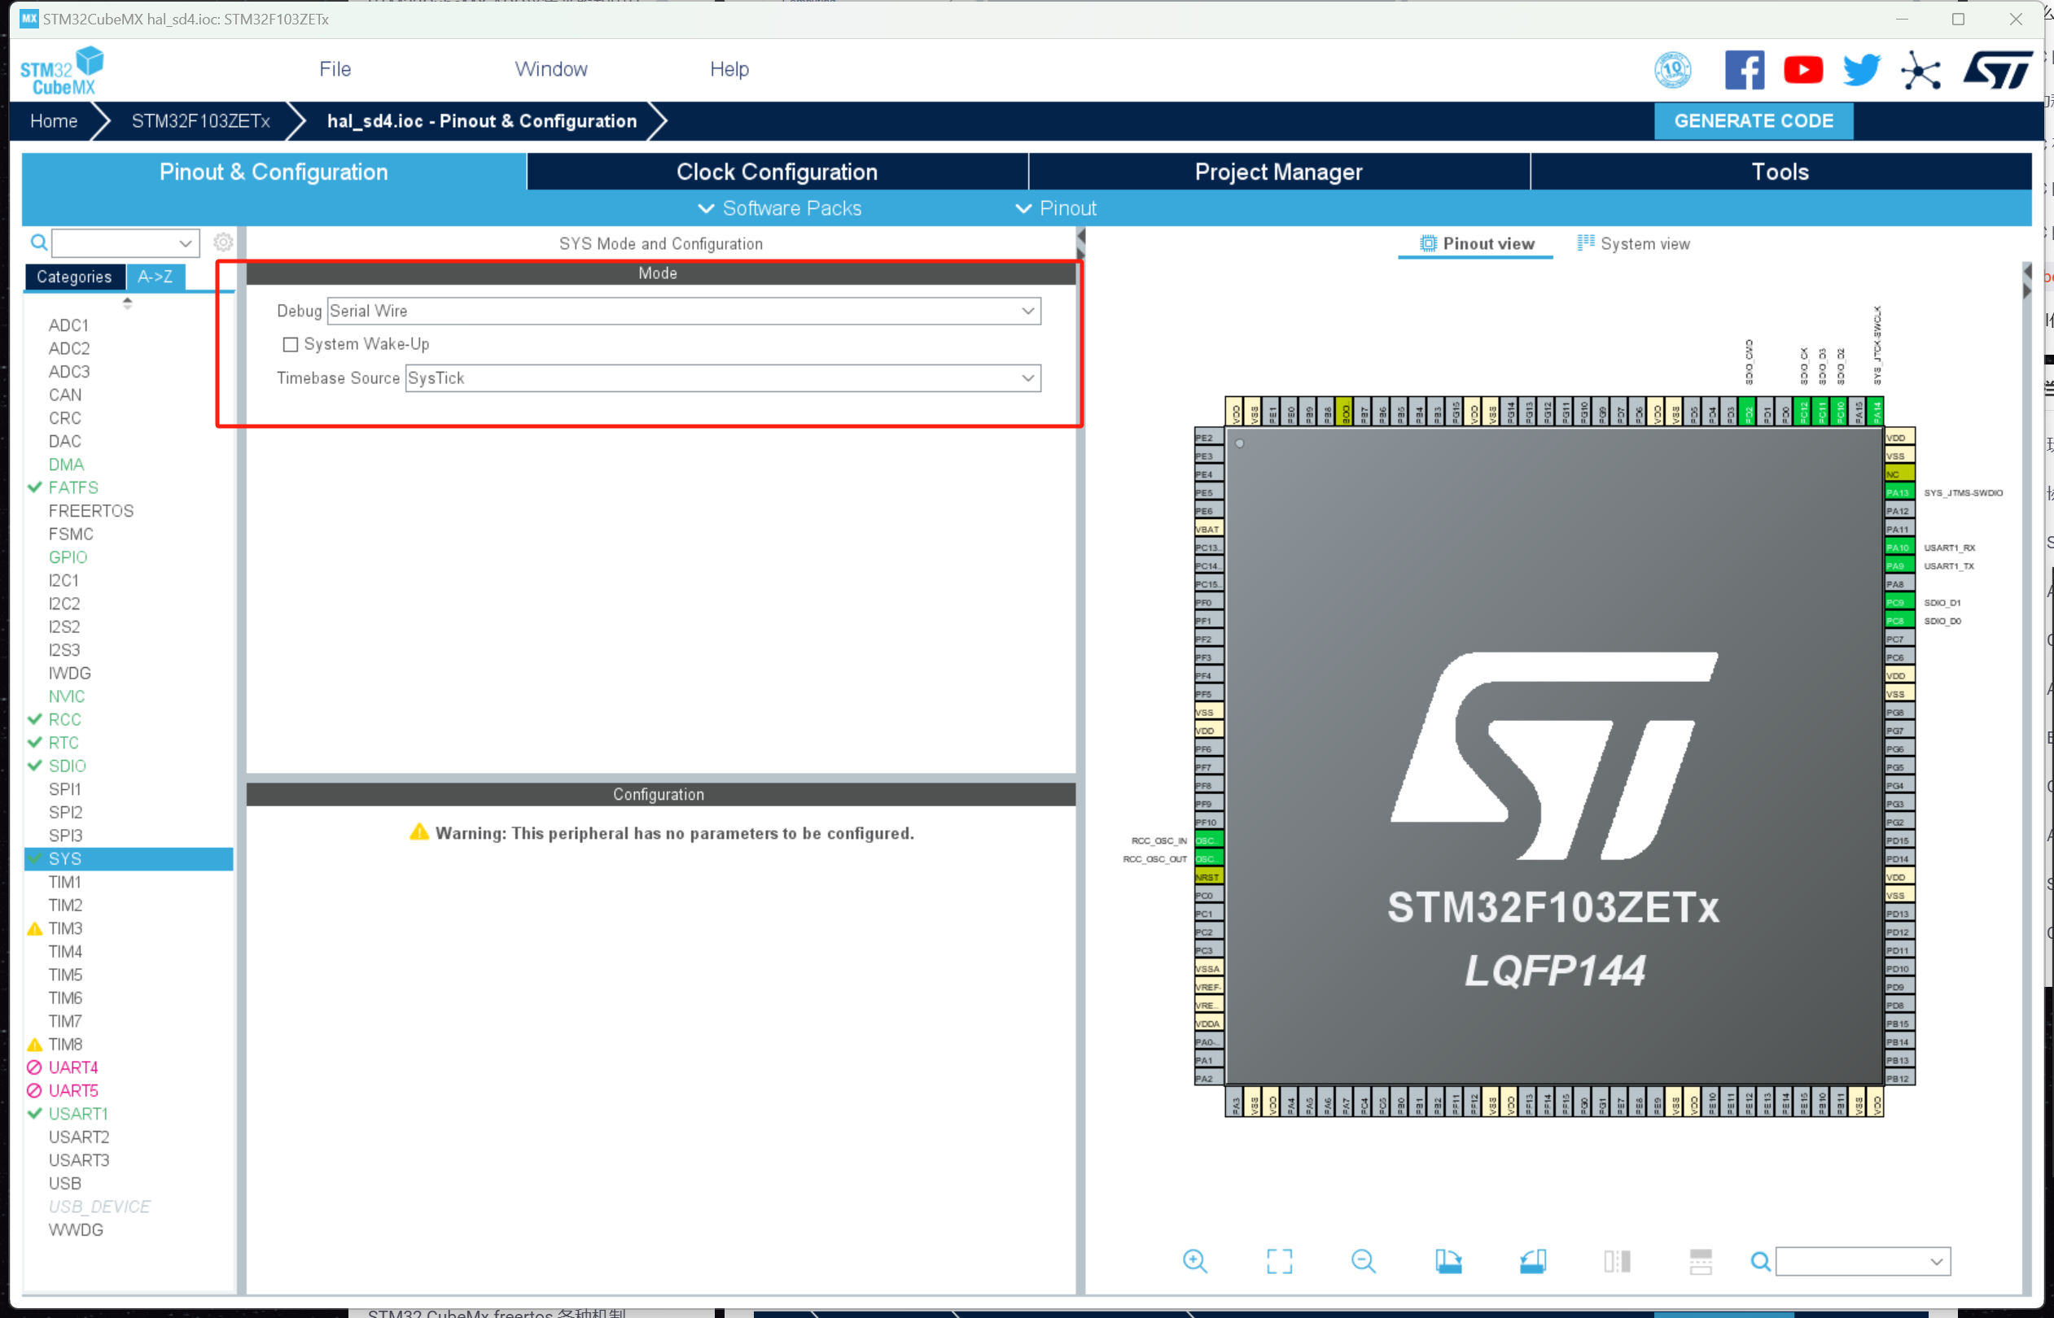Open the Twitter bird icon link
The image size is (2054, 1318).
(x=1860, y=69)
